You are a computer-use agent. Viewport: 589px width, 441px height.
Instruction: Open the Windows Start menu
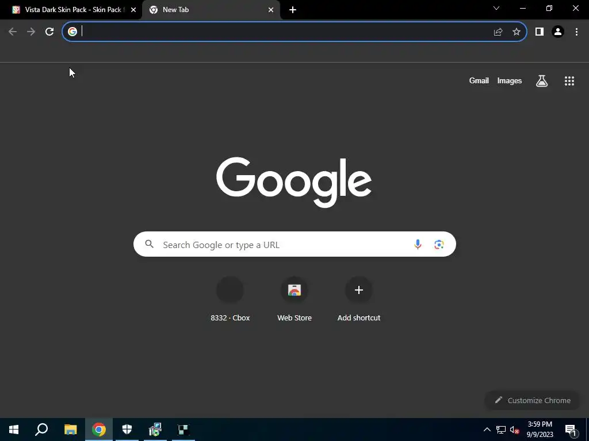coord(14,430)
